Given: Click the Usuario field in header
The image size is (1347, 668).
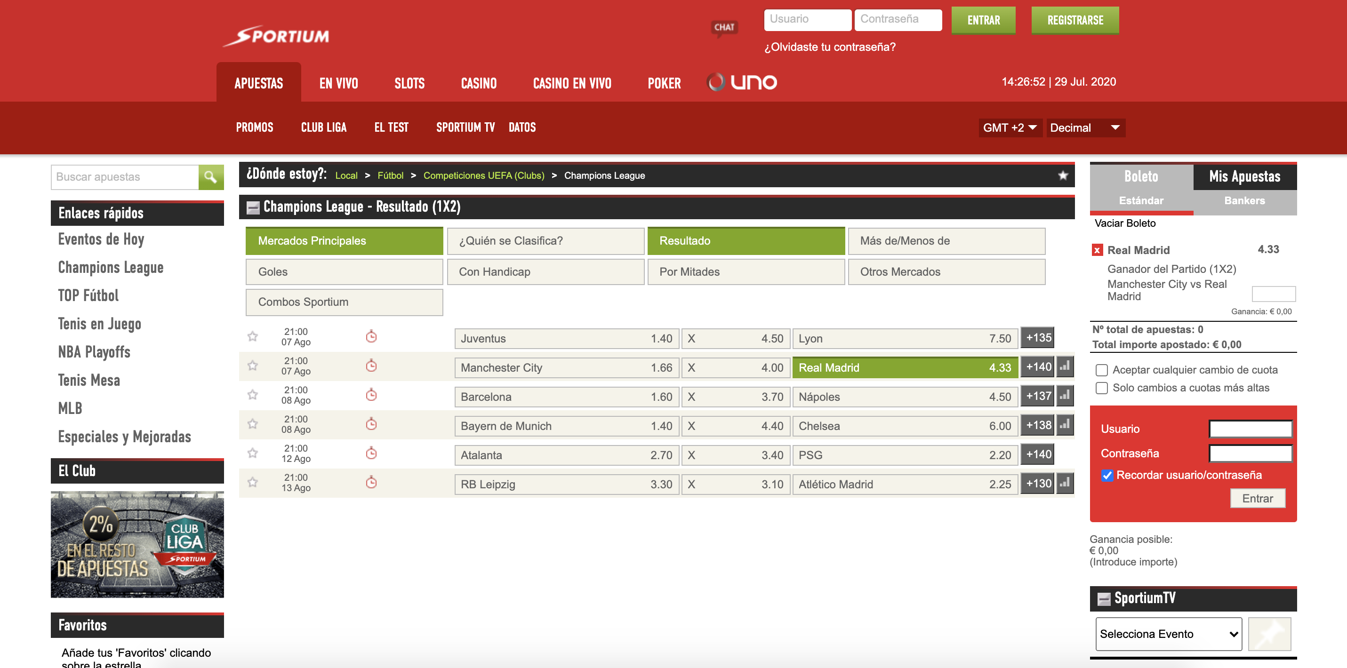Looking at the screenshot, I should (x=807, y=19).
